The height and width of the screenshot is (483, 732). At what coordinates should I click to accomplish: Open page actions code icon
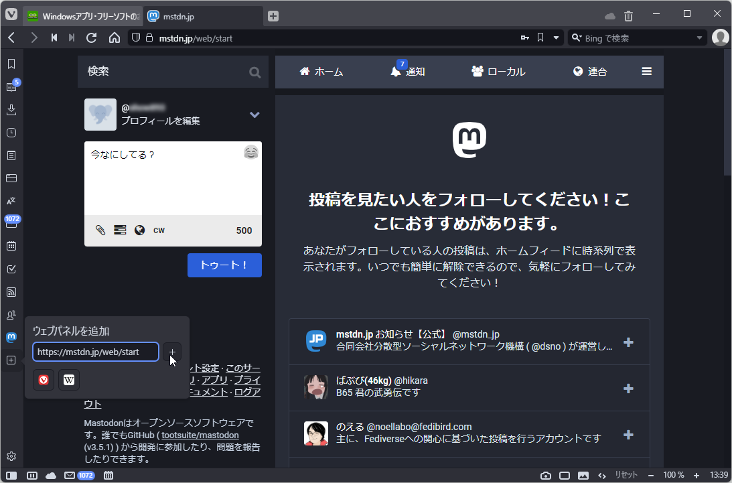click(x=602, y=476)
